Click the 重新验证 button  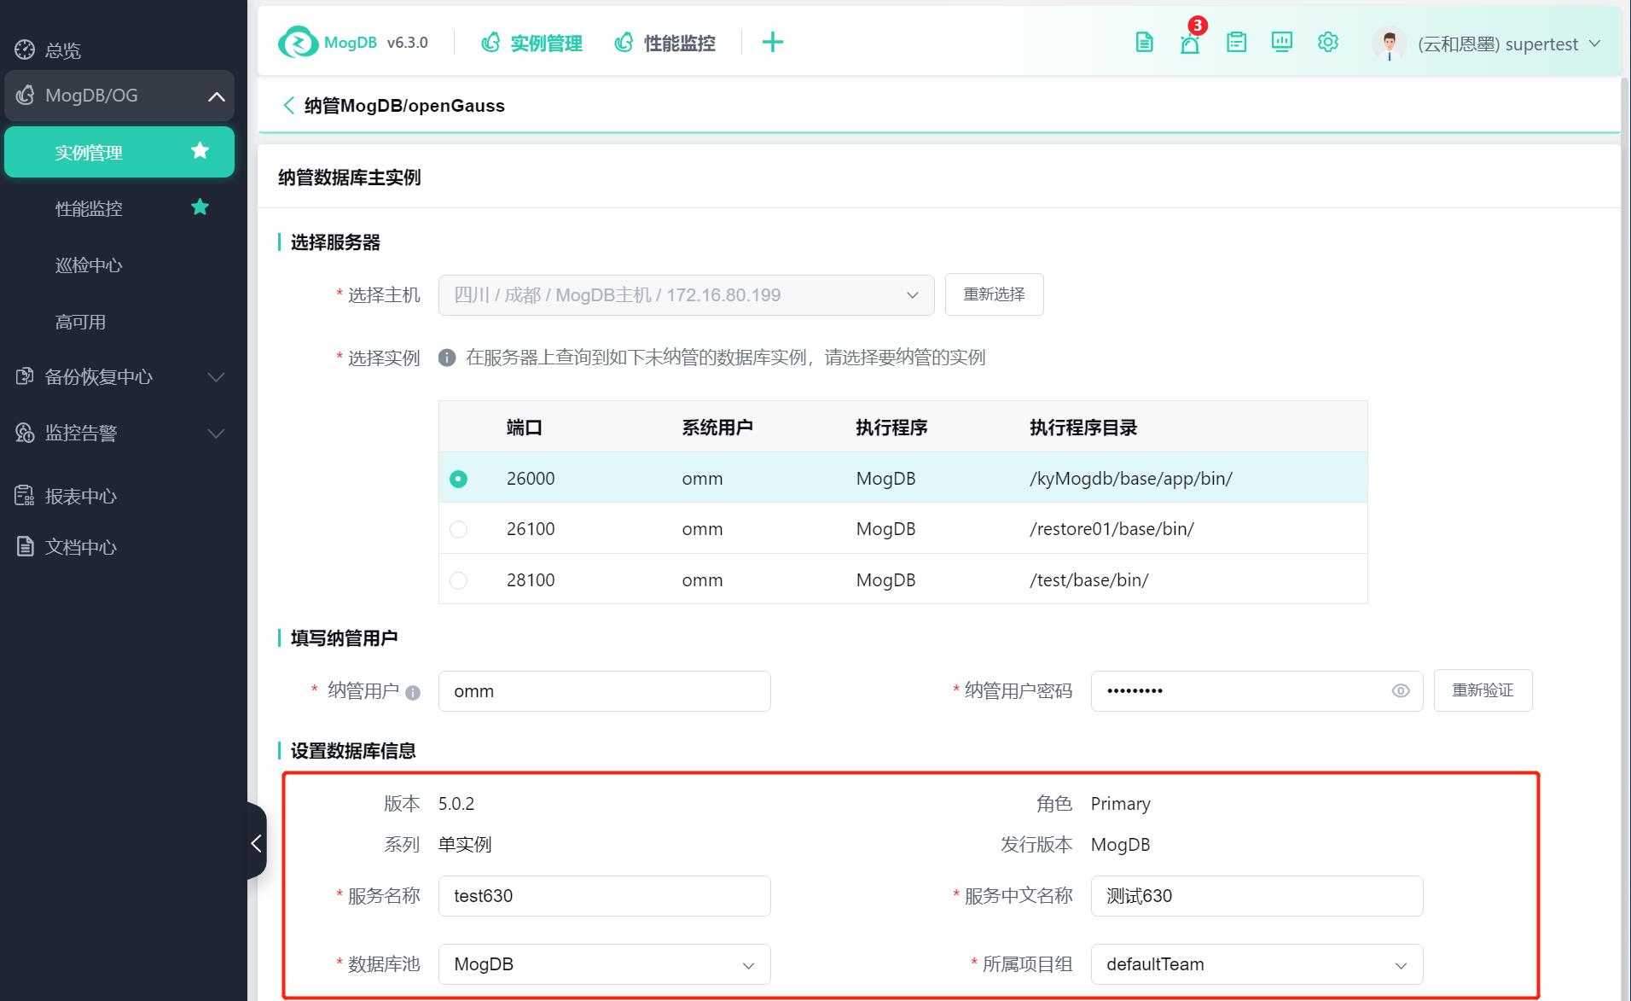(1483, 690)
